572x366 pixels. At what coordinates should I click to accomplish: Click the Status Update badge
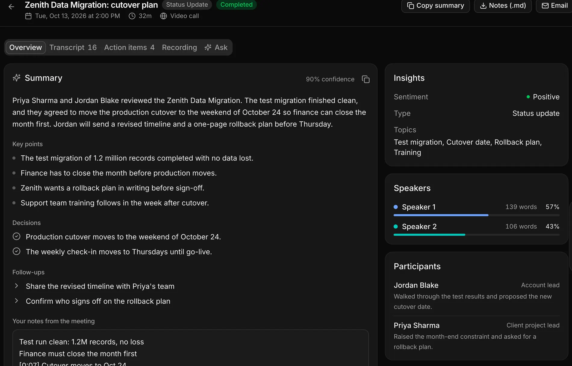[187, 5]
